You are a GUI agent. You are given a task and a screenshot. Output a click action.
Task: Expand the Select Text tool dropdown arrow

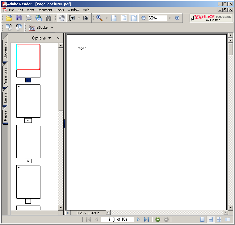click(x=79, y=18)
